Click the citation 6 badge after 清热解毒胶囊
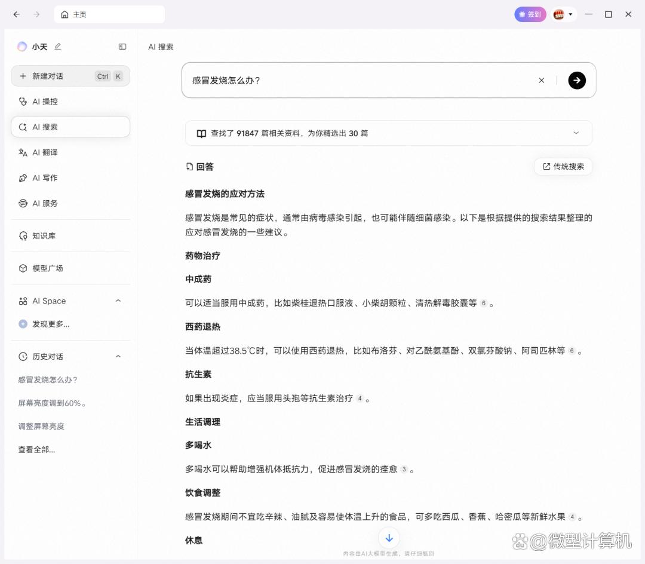This screenshot has height=564, width=645. pyautogui.click(x=484, y=304)
